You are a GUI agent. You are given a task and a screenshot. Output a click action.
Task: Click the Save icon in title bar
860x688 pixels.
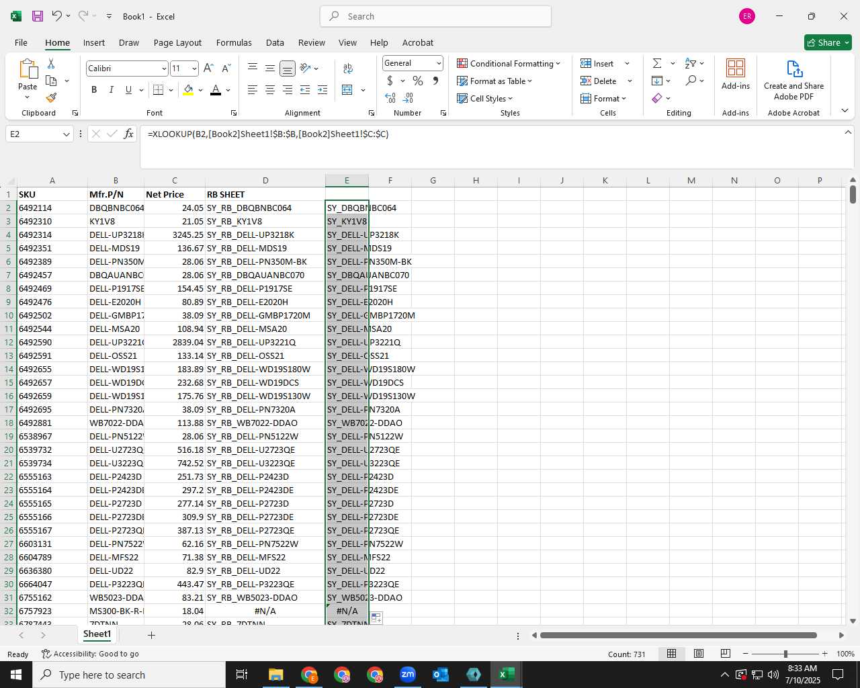point(38,16)
